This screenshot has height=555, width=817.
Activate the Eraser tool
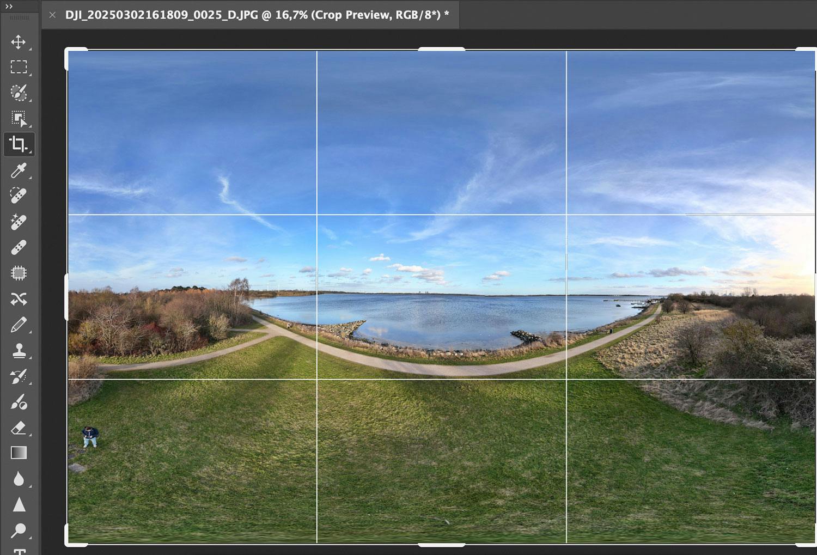[19, 428]
